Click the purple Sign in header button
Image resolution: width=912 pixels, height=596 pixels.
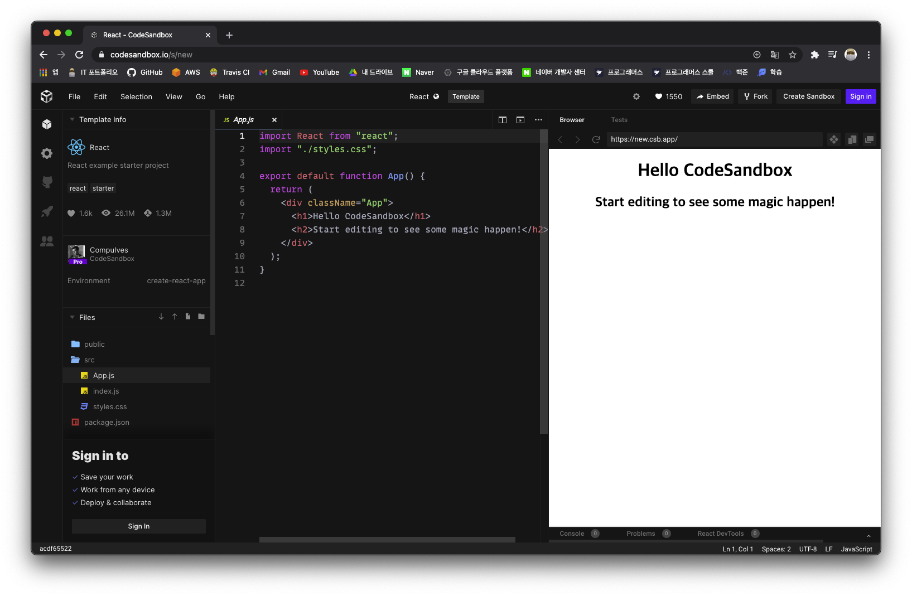click(861, 96)
